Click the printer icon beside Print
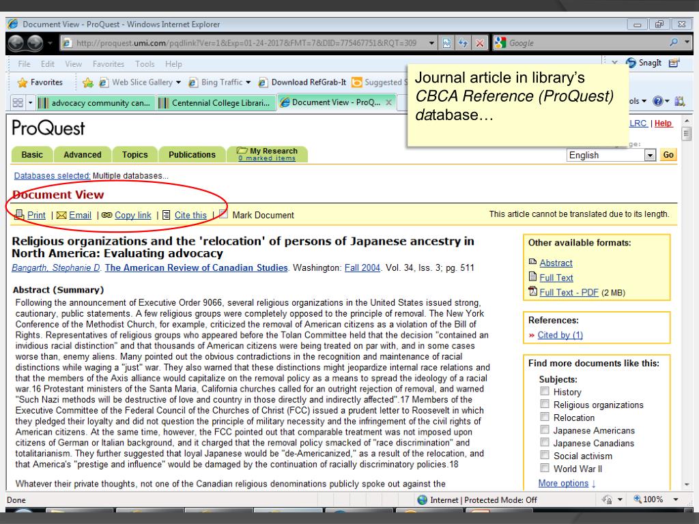The height and width of the screenshot is (524, 699). (19, 215)
